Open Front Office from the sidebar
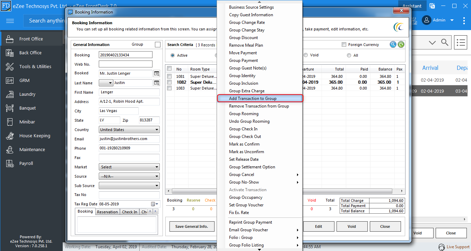The width and height of the screenshot is (471, 251). point(32,39)
